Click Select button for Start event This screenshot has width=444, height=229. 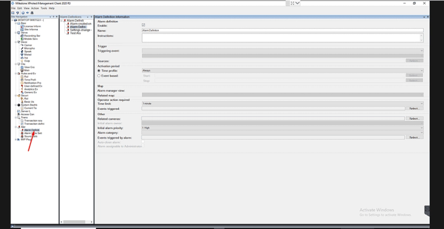[414, 75]
